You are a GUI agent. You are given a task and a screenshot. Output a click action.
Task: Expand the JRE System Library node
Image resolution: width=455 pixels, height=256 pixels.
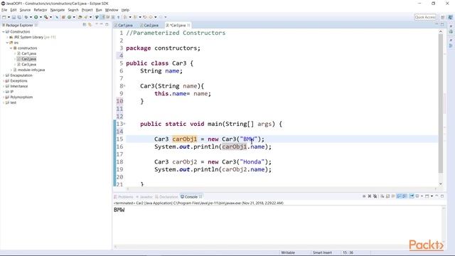[7, 37]
